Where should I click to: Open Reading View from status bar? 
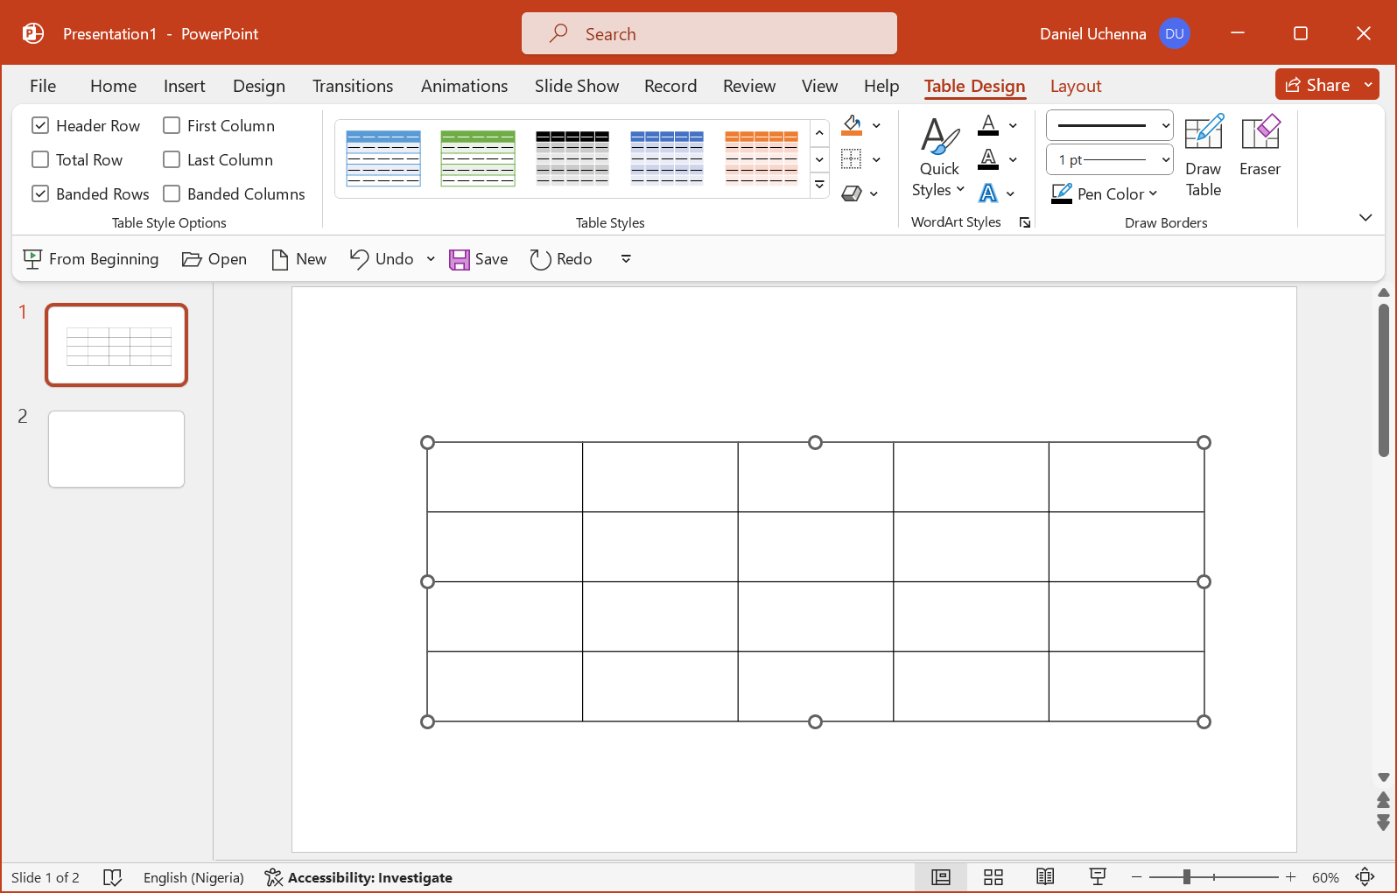pyautogui.click(x=1044, y=877)
